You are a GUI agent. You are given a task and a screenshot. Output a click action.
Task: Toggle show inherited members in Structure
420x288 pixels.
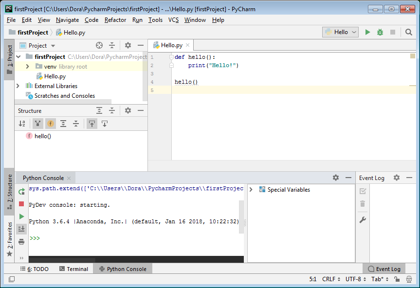tap(38, 124)
